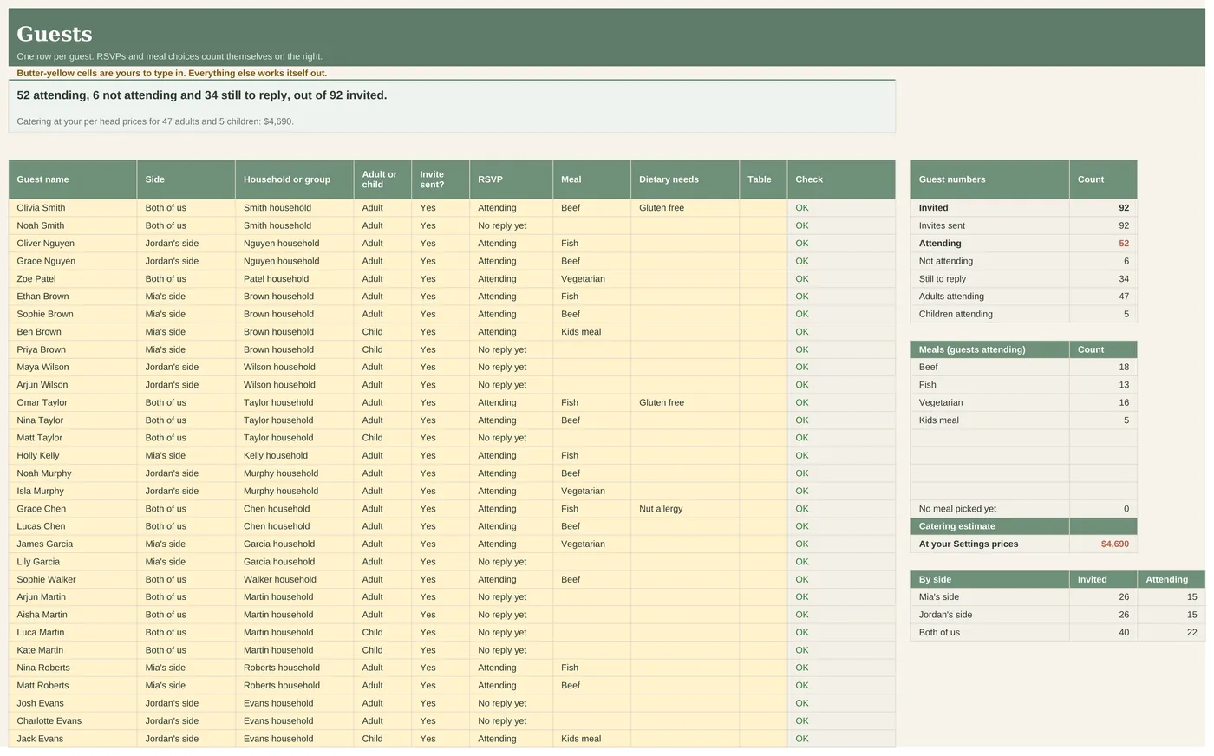The width and height of the screenshot is (1214, 756).
Task: Select the Both of us invited count of 40
Action: (1103, 633)
